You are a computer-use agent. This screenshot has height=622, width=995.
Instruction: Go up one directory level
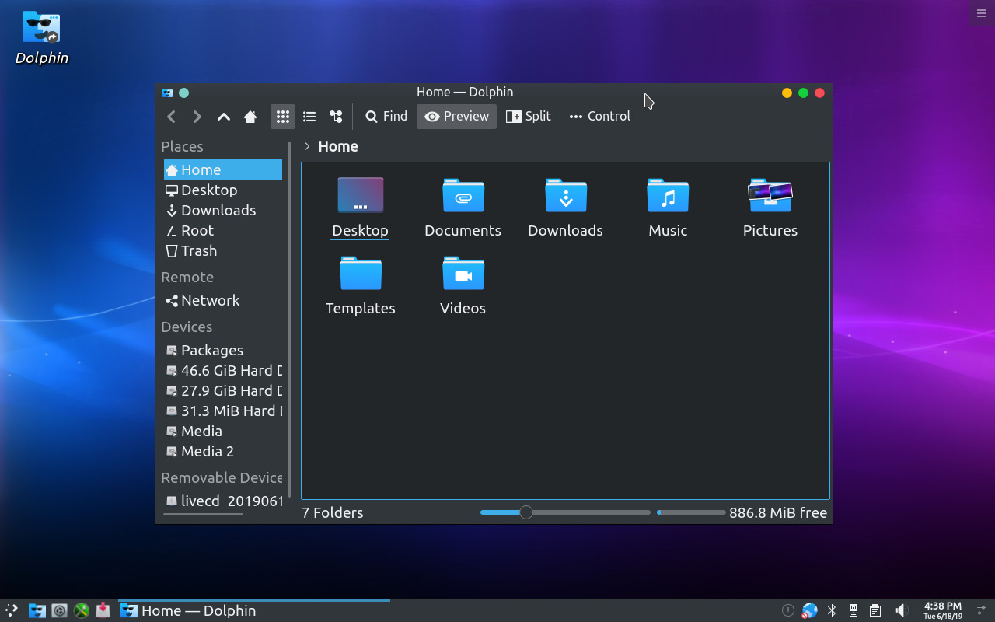[x=224, y=117]
